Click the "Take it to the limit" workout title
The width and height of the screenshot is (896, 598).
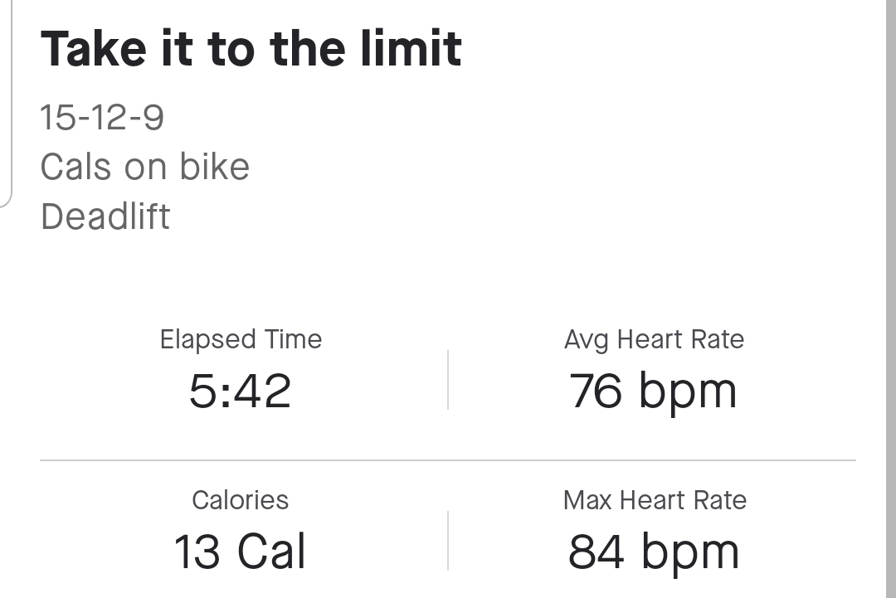click(251, 49)
